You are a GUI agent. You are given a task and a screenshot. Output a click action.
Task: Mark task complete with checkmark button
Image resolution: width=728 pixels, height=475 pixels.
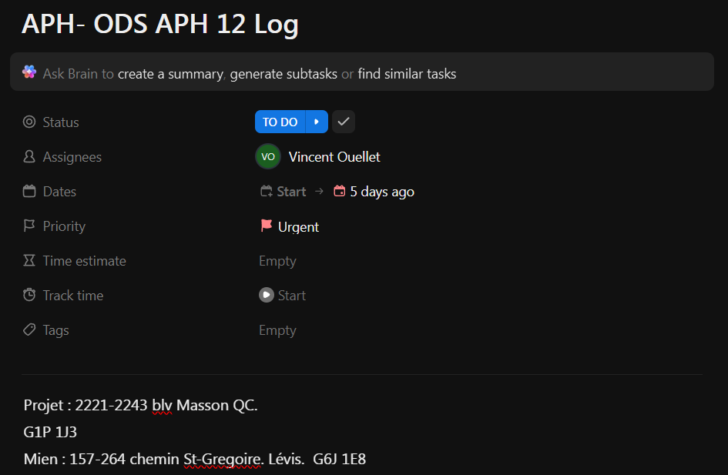(x=344, y=122)
